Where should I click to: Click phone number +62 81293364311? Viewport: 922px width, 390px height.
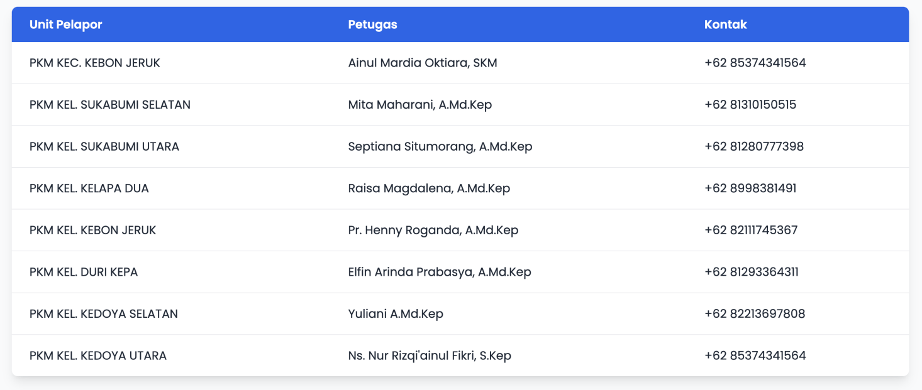[x=752, y=272]
